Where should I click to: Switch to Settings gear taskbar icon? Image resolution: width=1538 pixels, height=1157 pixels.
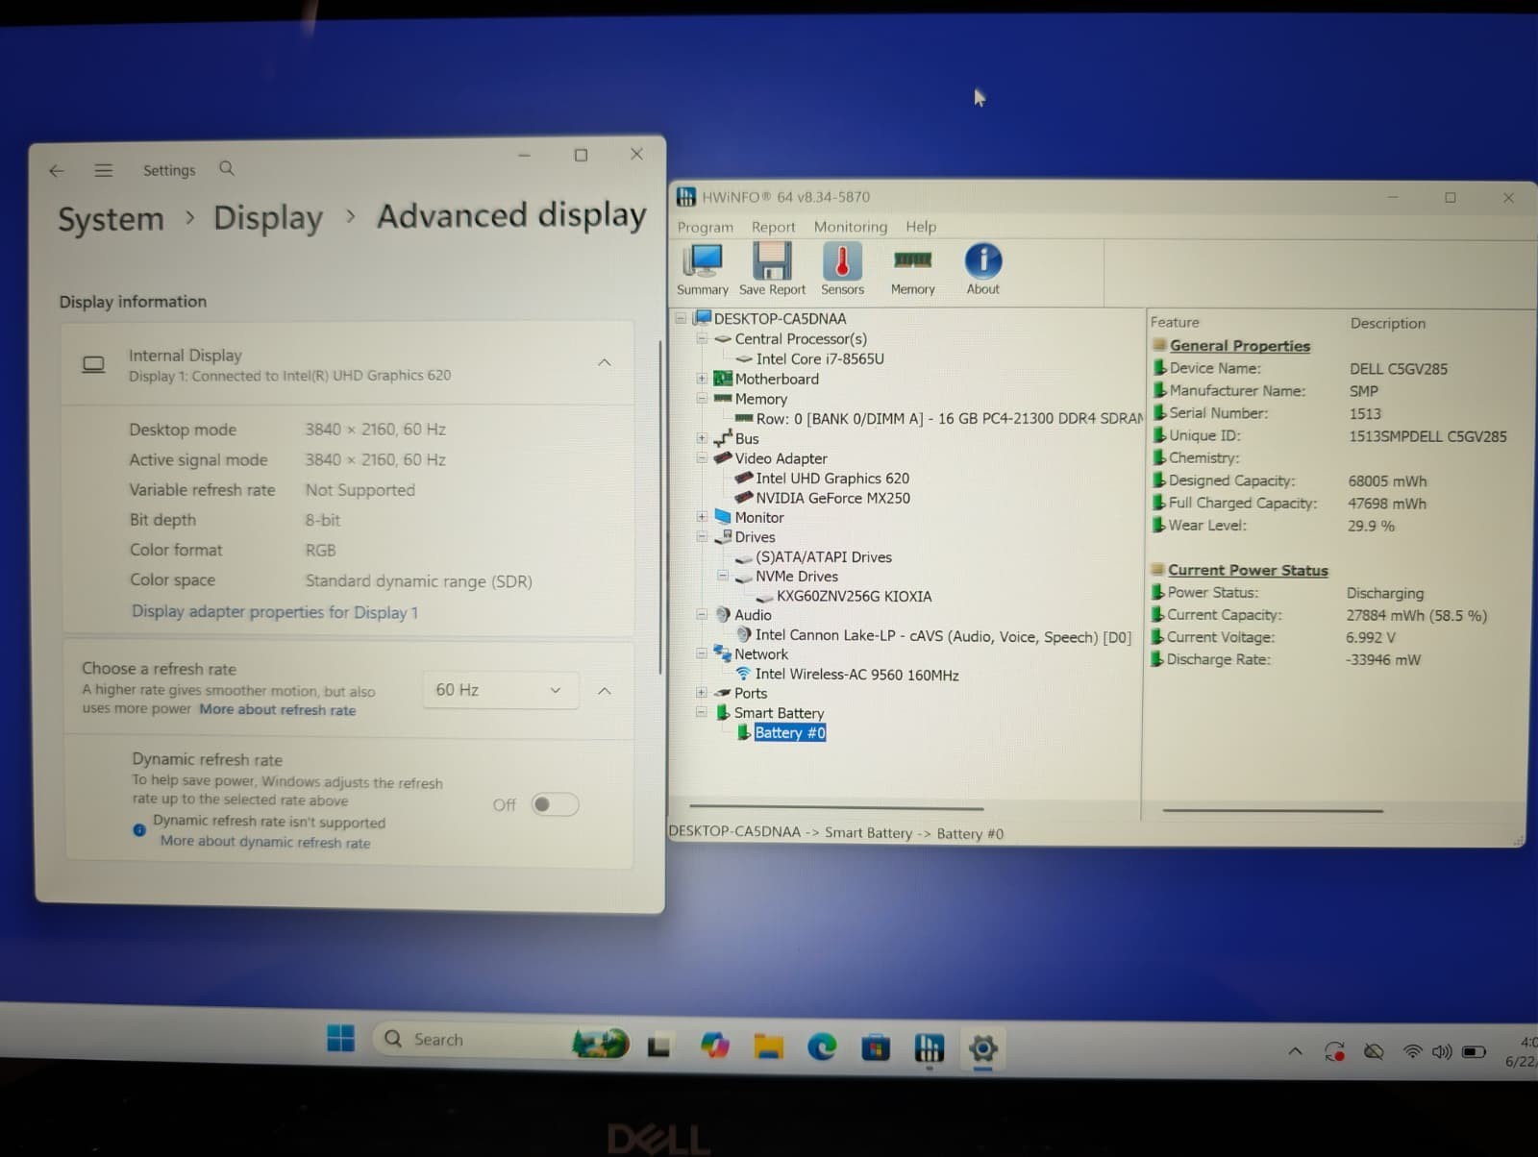pos(982,1047)
